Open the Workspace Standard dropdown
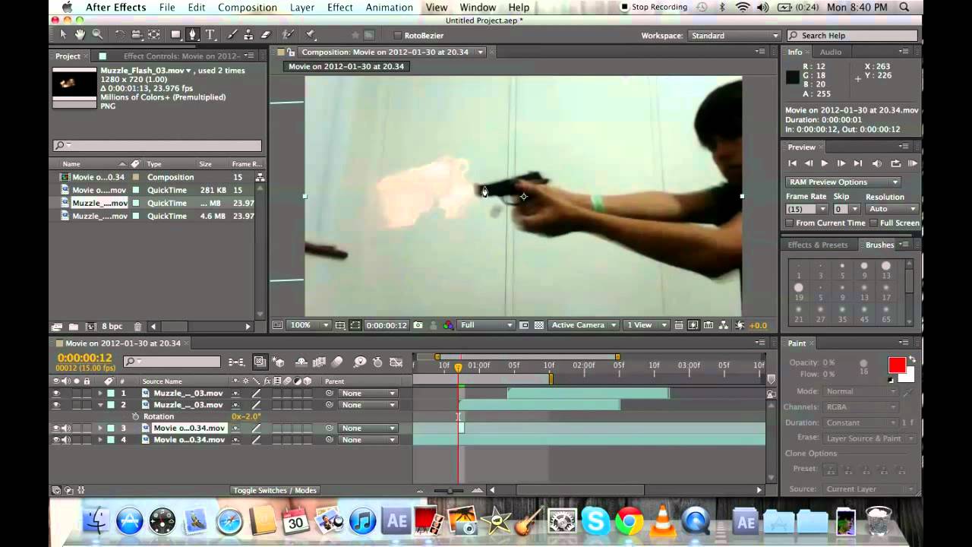 click(734, 36)
